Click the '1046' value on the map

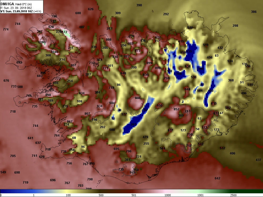[54, 52]
